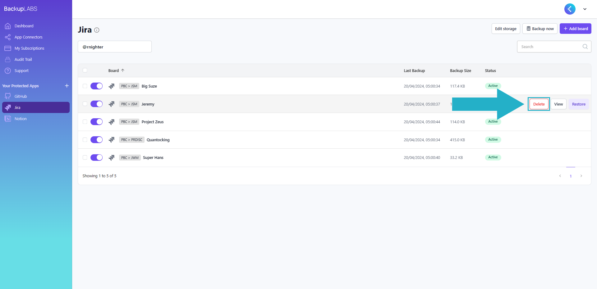Click the Audit Trail icon
Viewport: 597px width, 289px height.
tap(8, 60)
